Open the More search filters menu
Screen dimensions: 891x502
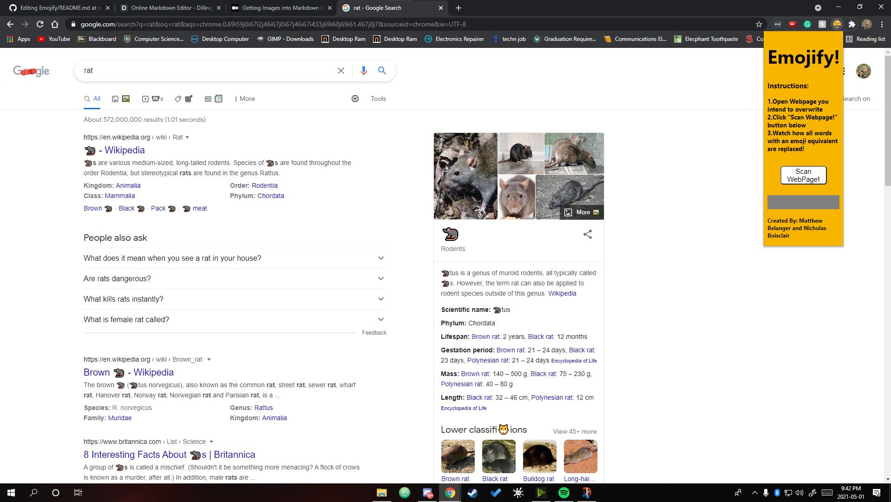pyautogui.click(x=244, y=99)
